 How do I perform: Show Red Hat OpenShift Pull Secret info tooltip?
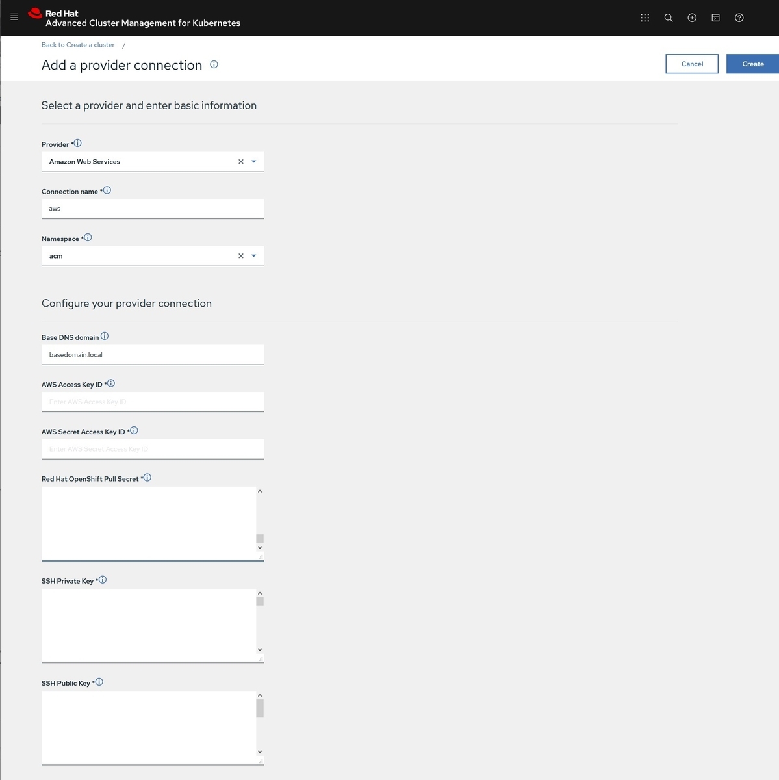pos(147,478)
